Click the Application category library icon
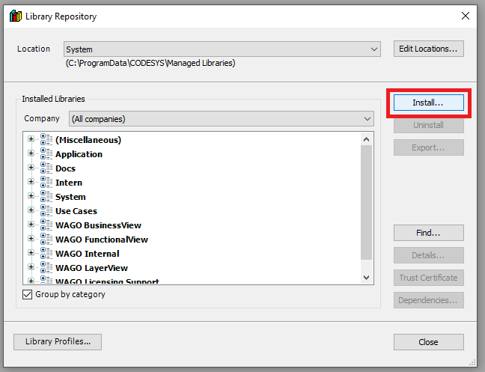 [46, 154]
